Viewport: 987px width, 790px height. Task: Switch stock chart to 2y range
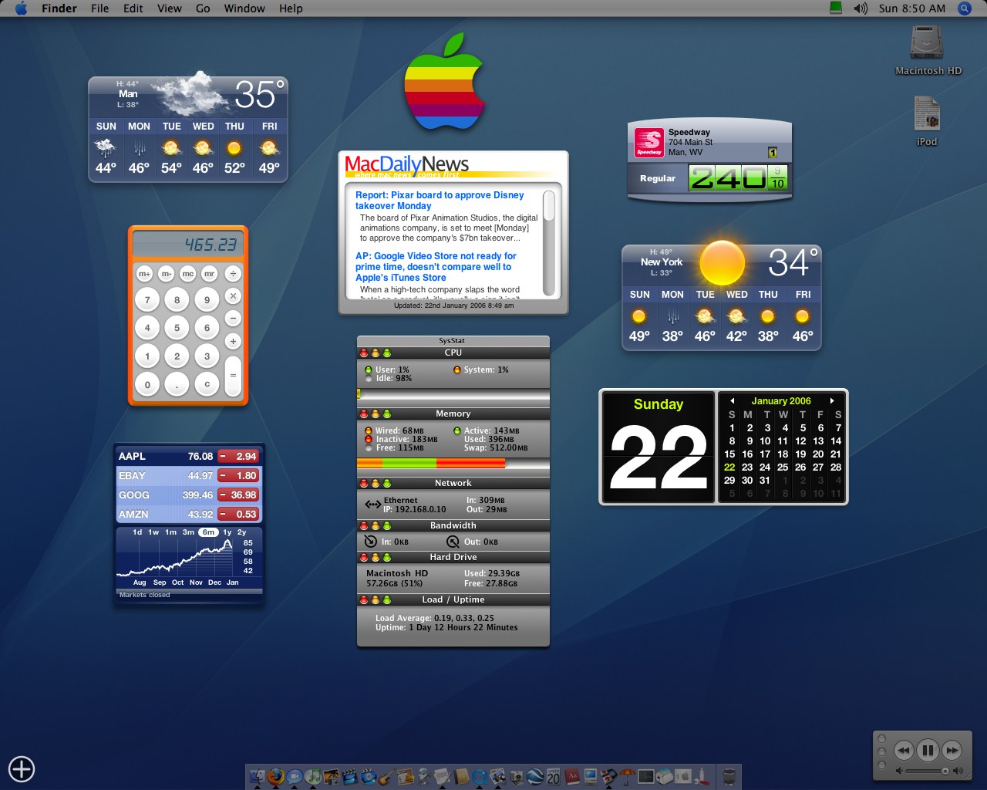[241, 532]
